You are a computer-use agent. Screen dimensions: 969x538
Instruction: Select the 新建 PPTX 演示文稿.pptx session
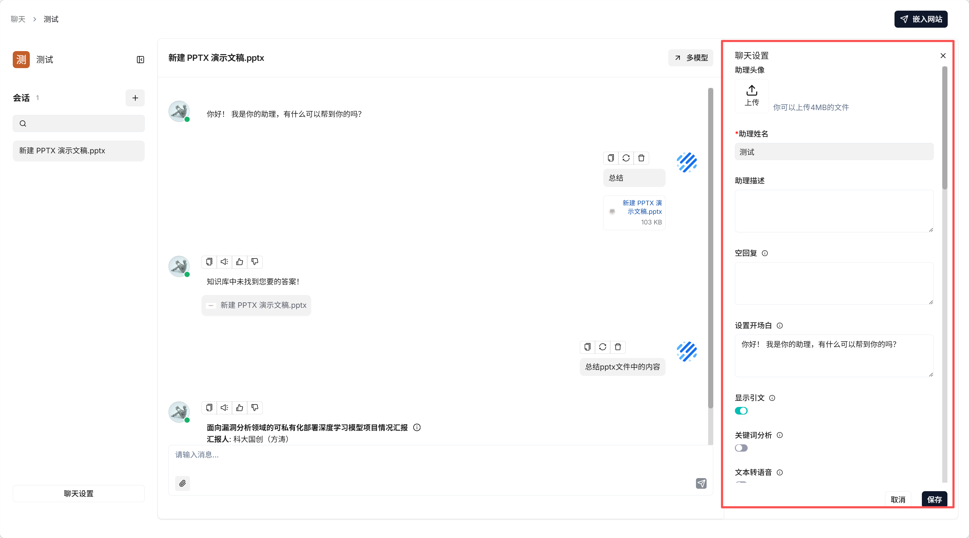click(x=78, y=151)
